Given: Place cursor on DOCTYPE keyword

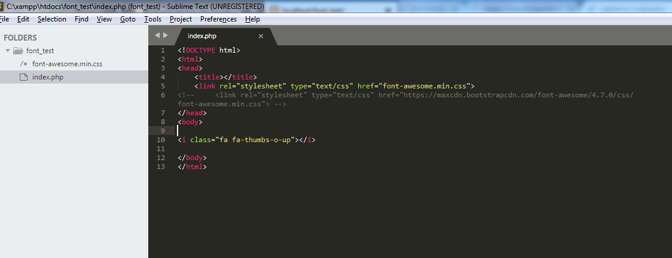Looking at the screenshot, I should click(200, 50).
